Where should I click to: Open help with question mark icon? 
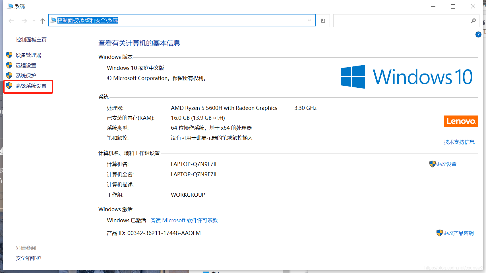(x=478, y=34)
